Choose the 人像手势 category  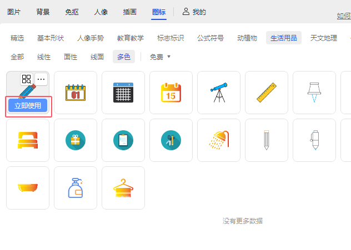pos(91,38)
